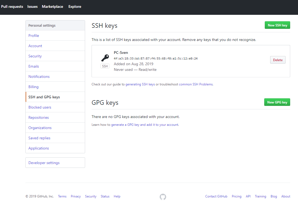The width and height of the screenshot is (298, 205).
Task: Open Explore in the top navigation
Action: point(75,6)
